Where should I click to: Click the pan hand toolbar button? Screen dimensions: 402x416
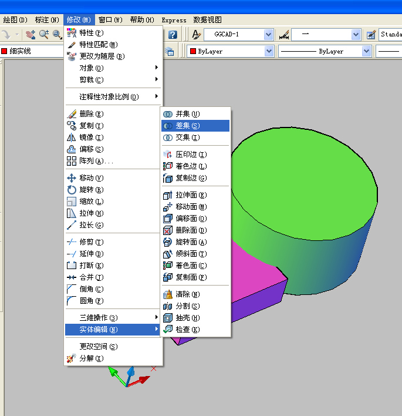point(31,35)
